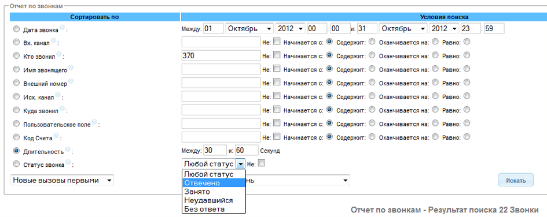Open help icon next to Внешний номер
Image resolution: width=547 pixels, height=217 pixels.
pos(71,81)
